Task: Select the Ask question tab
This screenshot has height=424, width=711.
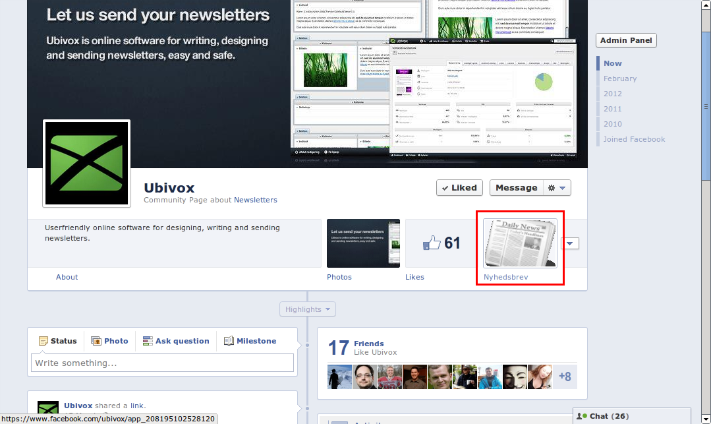Action: tap(176, 341)
